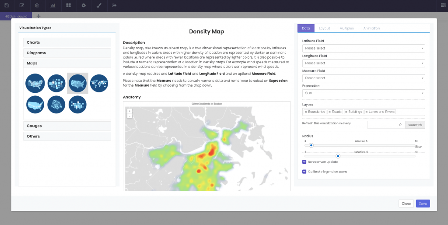Expand the Charts visualization category

67,42
